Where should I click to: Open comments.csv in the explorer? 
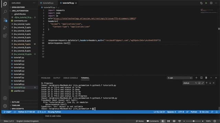pyautogui.click(x=21, y=21)
